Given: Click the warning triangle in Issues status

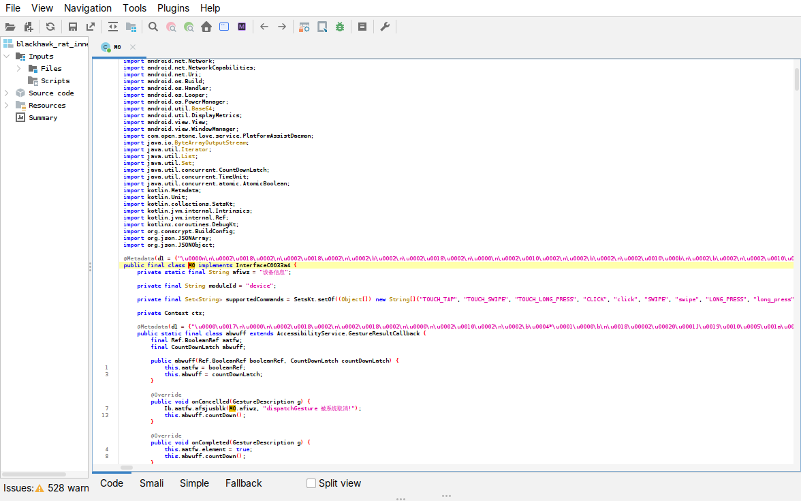Looking at the screenshot, I should (x=40, y=488).
